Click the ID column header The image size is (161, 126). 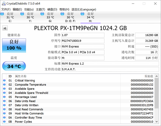(x=10, y=76)
